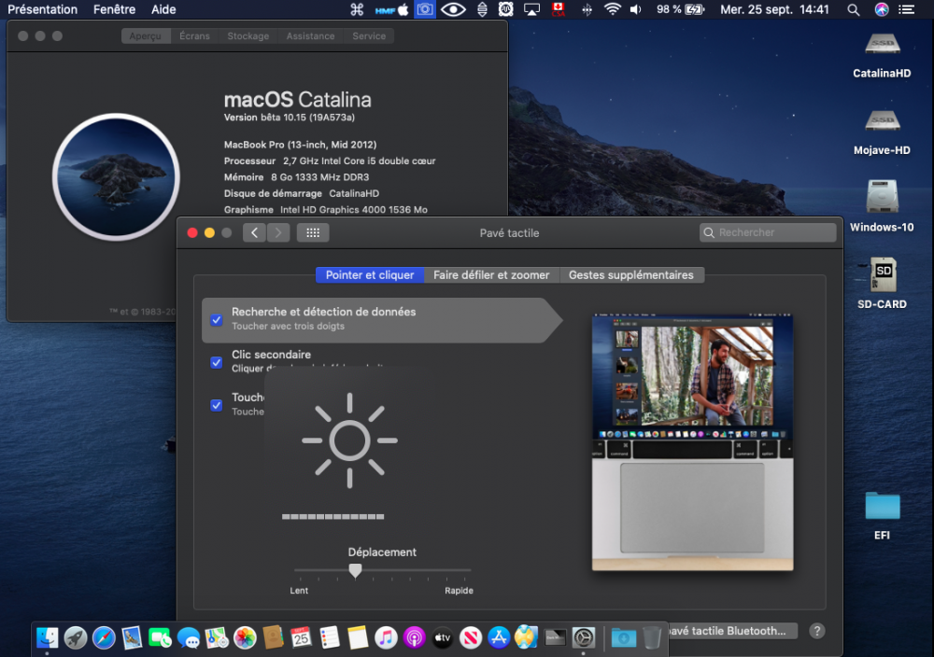Switch to Faire défiler et zoomer tab
The width and height of the screenshot is (934, 657).
click(x=491, y=275)
